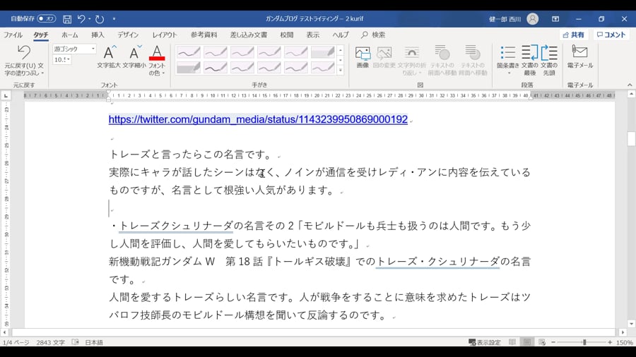Click the 1/4 ページ page indicator

(x=16, y=342)
